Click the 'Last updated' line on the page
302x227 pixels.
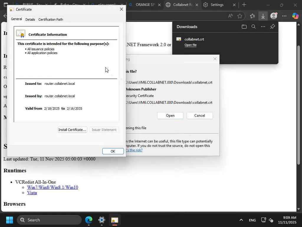[49, 159]
